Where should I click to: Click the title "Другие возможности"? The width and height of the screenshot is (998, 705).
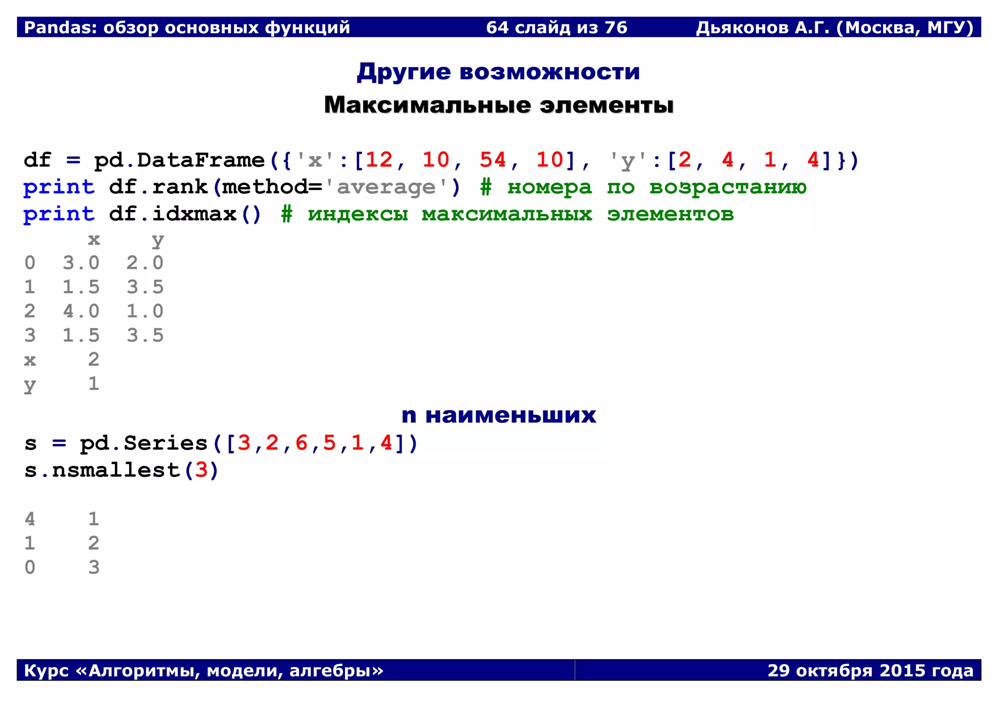pos(498,72)
